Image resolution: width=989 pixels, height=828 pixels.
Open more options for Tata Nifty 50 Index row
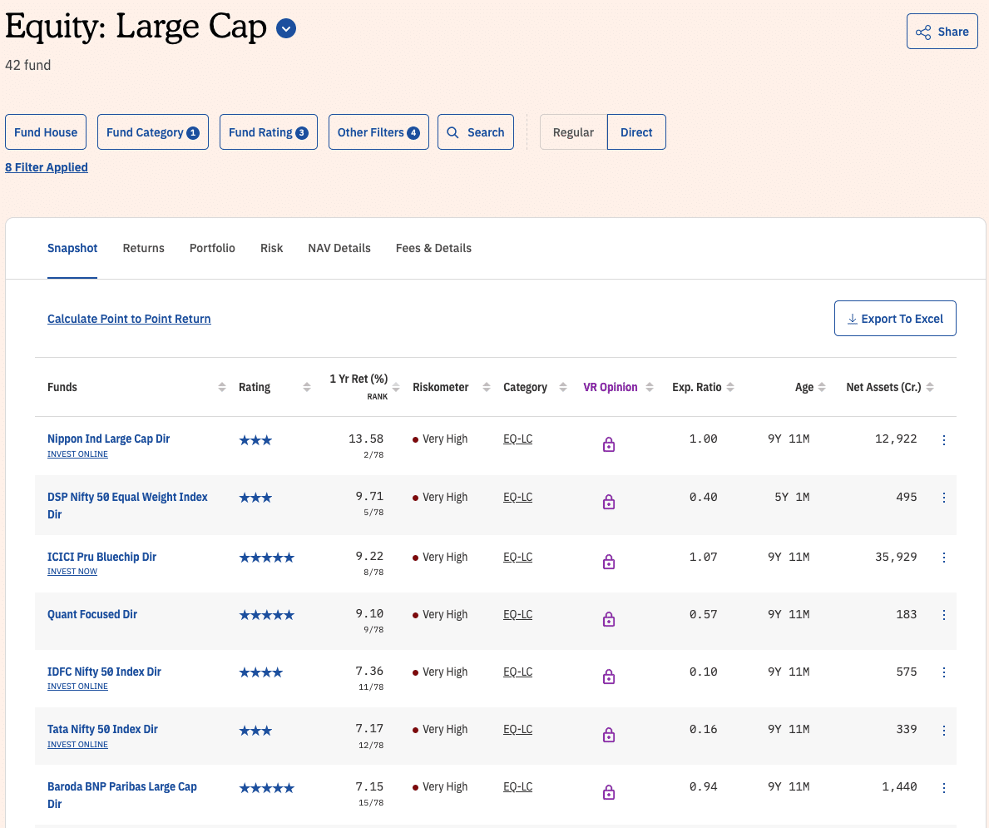(943, 730)
